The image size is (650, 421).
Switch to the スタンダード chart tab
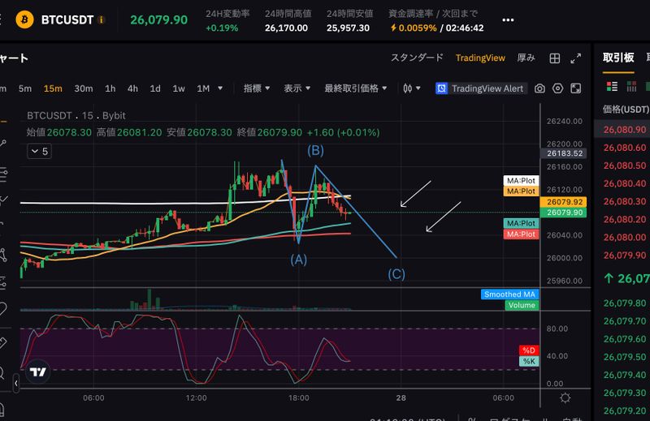tap(417, 58)
